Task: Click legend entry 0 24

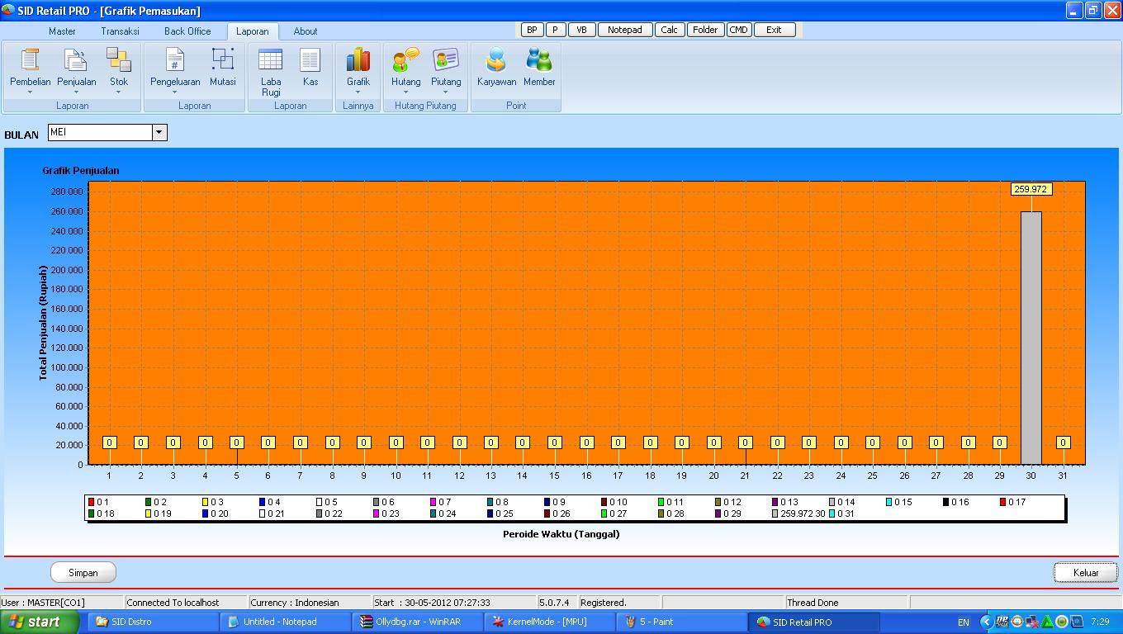Action: [444, 513]
